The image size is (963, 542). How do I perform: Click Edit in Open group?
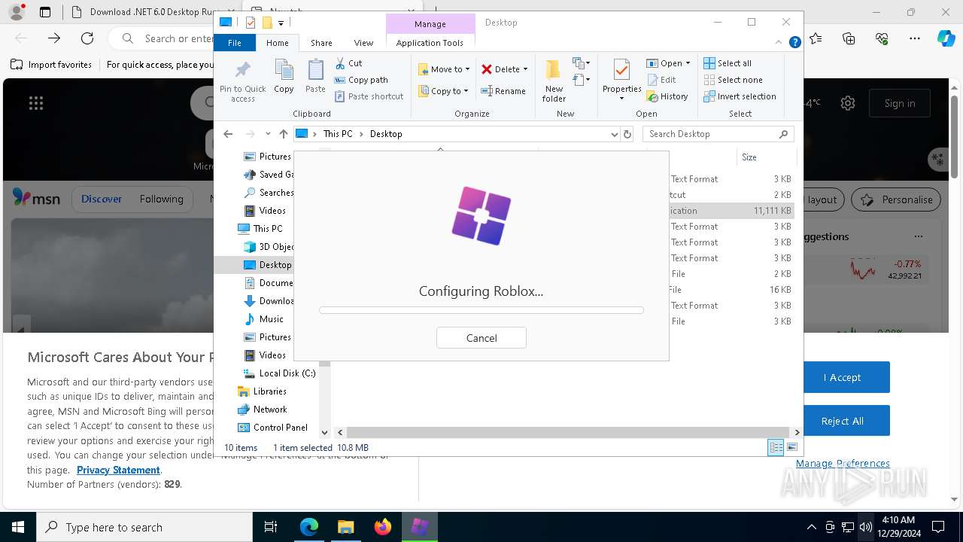(661, 80)
